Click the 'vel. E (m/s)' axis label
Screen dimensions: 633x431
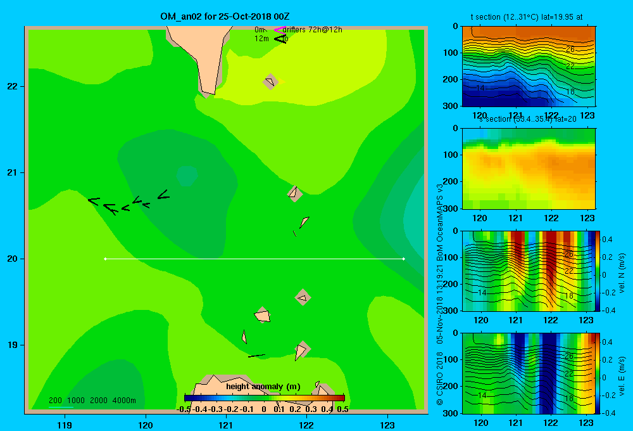tap(622, 376)
